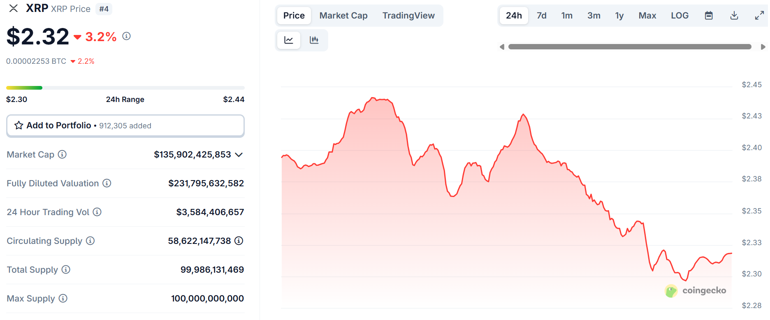Click the #4 rank badge
Screen dimensions: 770x320
[104, 9]
